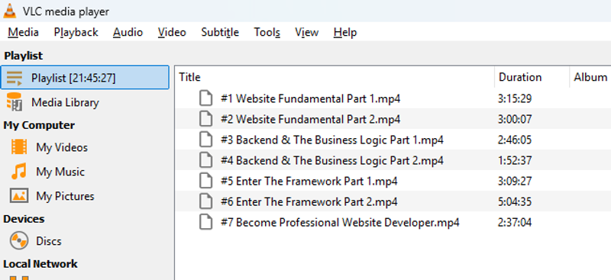
Task: Sort playlist by Duration column header
Action: [x=532, y=77]
